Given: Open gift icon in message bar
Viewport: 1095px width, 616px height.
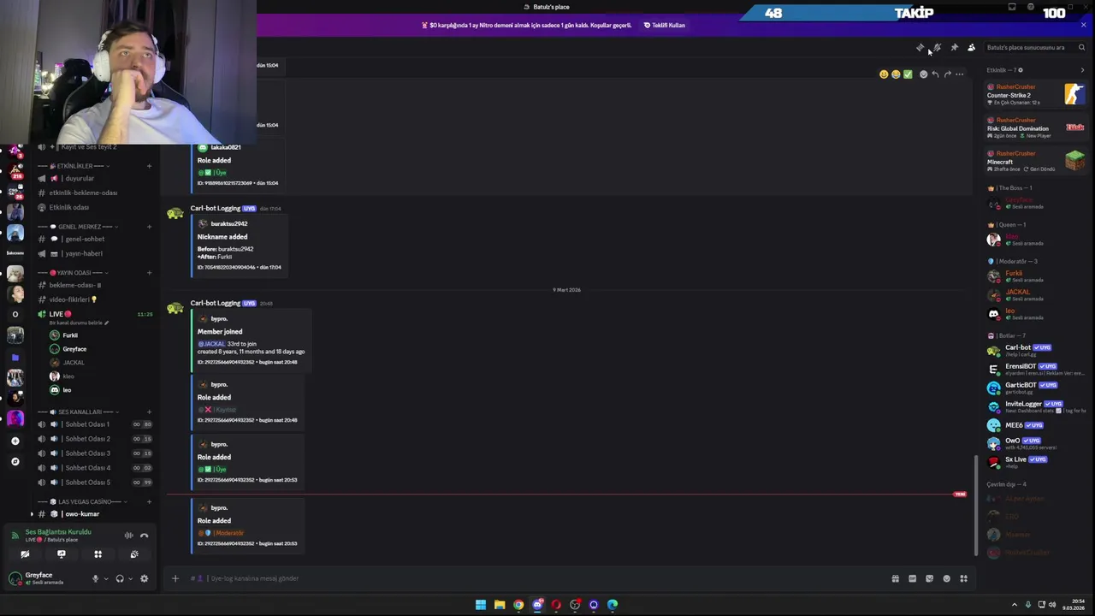Looking at the screenshot, I should pyautogui.click(x=896, y=578).
